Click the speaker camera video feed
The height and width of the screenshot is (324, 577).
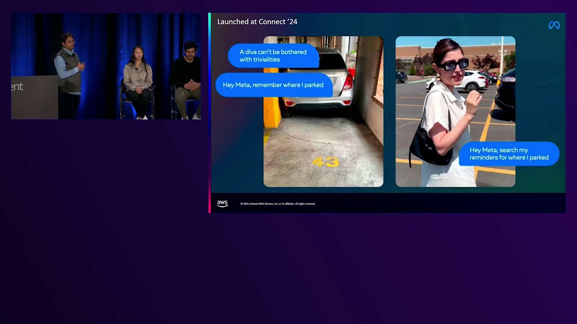pos(106,66)
